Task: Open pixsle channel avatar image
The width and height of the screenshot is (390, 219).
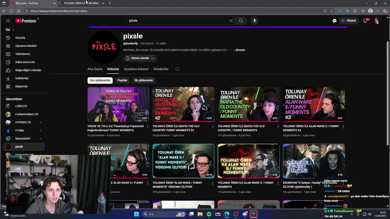Action: 104,47
